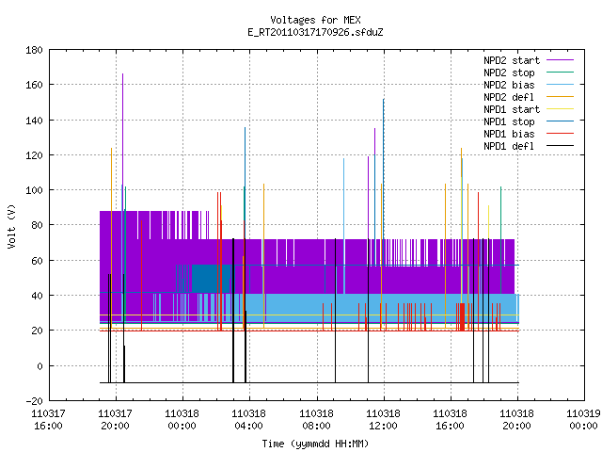Click the dark blue filled block near 50 V
602x452 pixels.
point(211,279)
